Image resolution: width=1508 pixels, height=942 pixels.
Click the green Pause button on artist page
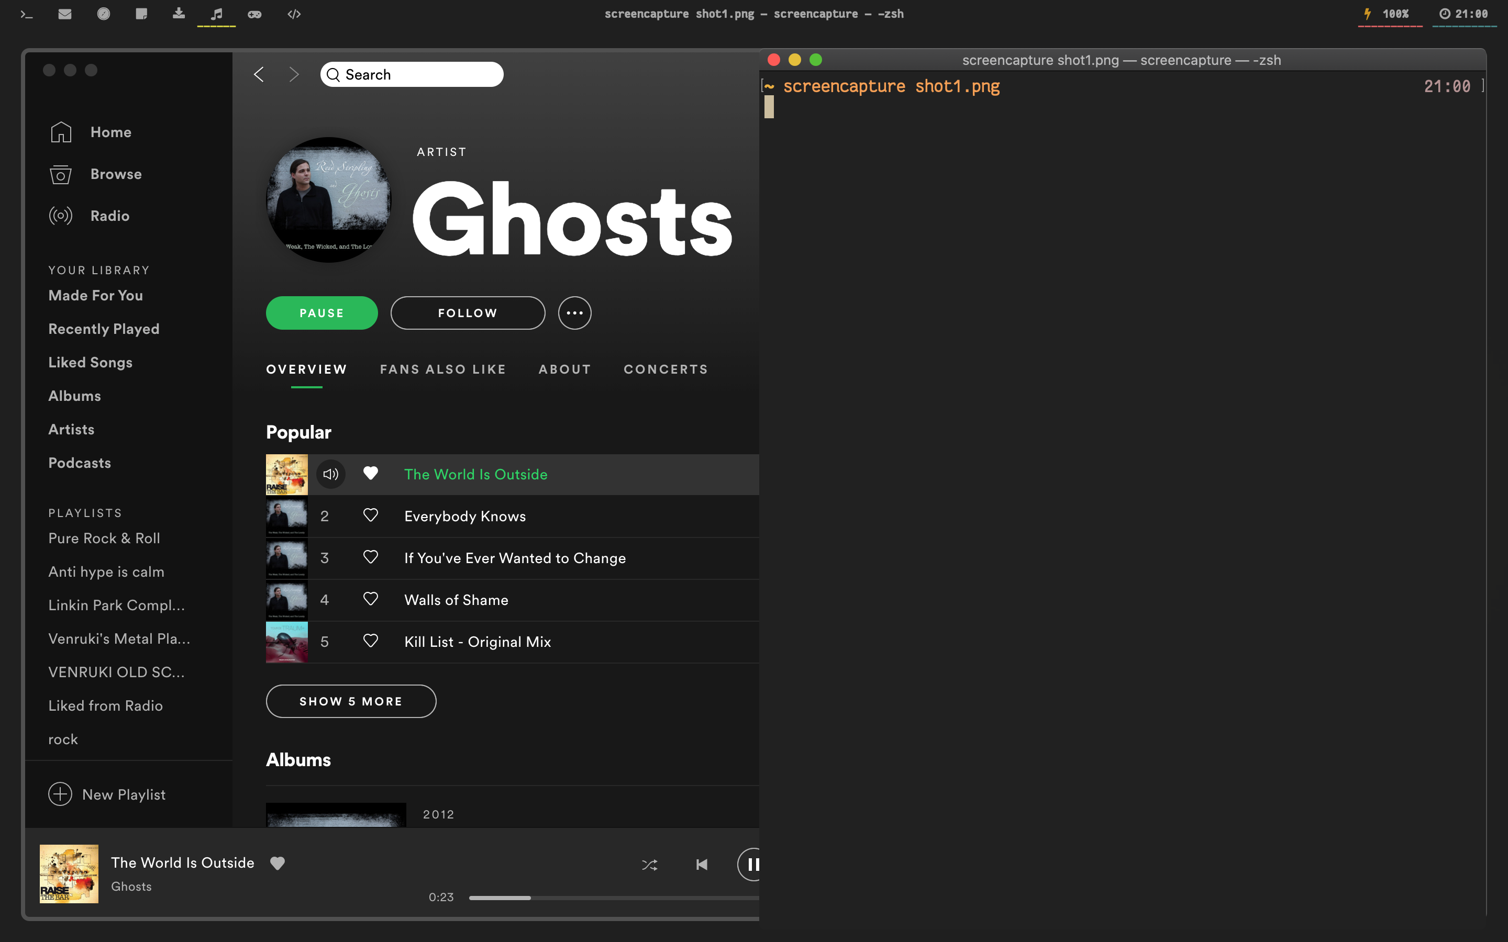[x=321, y=313]
